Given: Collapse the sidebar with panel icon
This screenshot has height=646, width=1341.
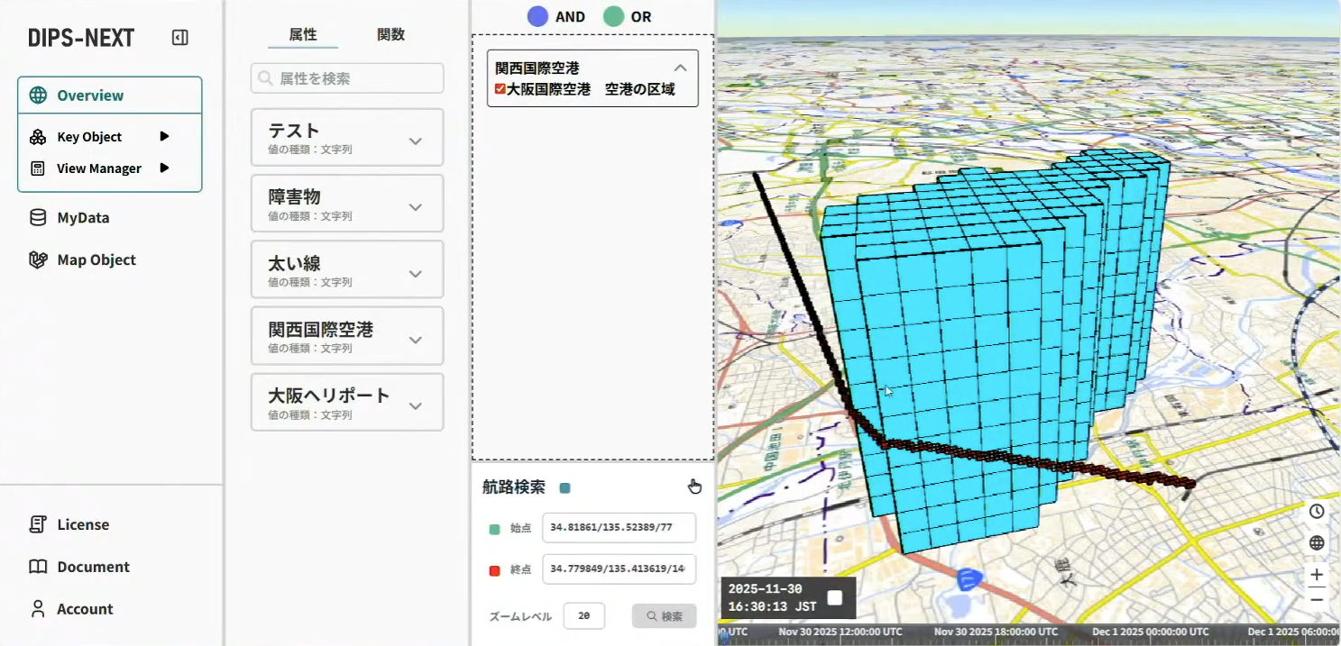Looking at the screenshot, I should (x=179, y=38).
